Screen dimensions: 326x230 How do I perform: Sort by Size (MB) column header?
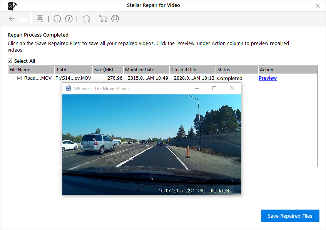(x=107, y=70)
